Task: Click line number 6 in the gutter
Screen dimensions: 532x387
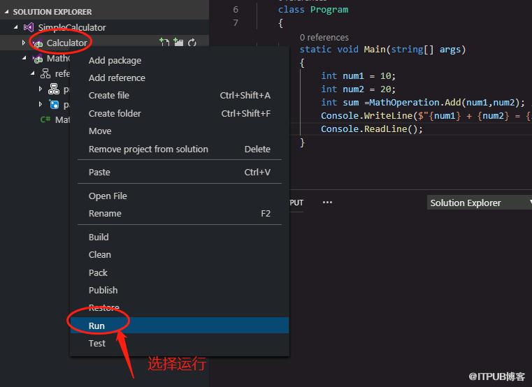Action: (236, 10)
